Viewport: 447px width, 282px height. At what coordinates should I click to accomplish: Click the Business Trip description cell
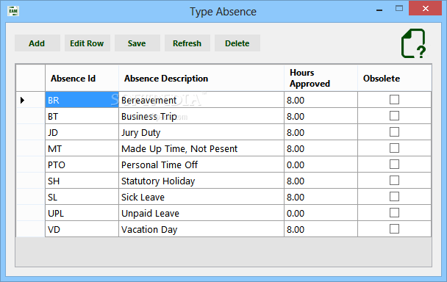pyautogui.click(x=201, y=116)
